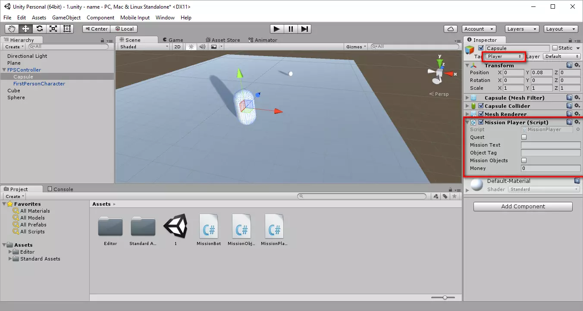583x311 pixels.
Task: Click the Step forward button
Action: tap(304, 29)
